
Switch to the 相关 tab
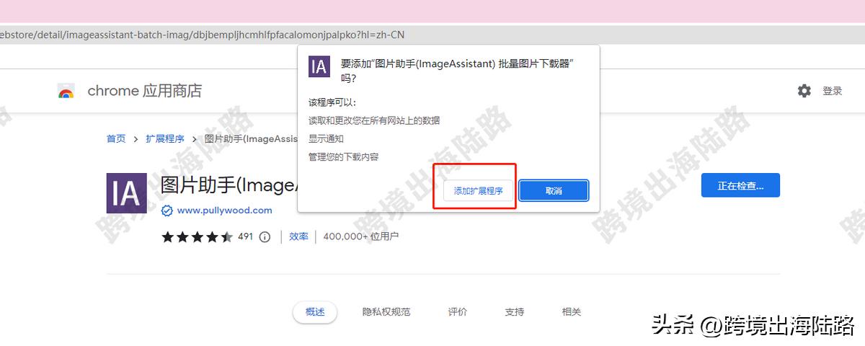(x=572, y=312)
